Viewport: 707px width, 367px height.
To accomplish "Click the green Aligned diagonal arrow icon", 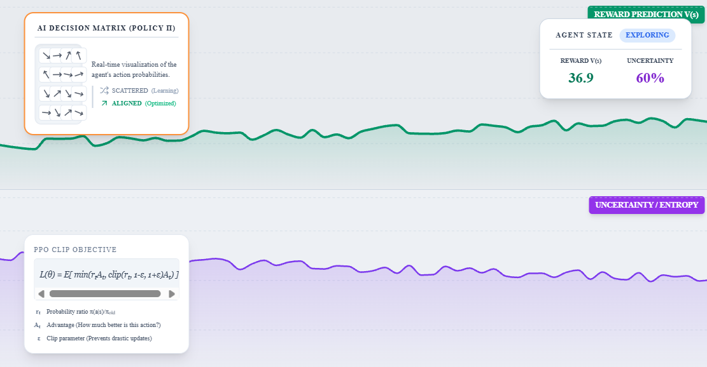I will click(x=104, y=103).
